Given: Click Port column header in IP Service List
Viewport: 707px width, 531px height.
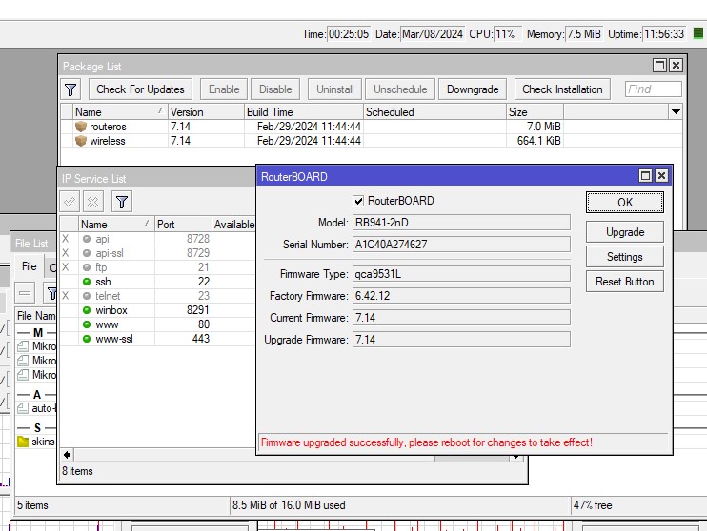Looking at the screenshot, I should tap(183, 224).
